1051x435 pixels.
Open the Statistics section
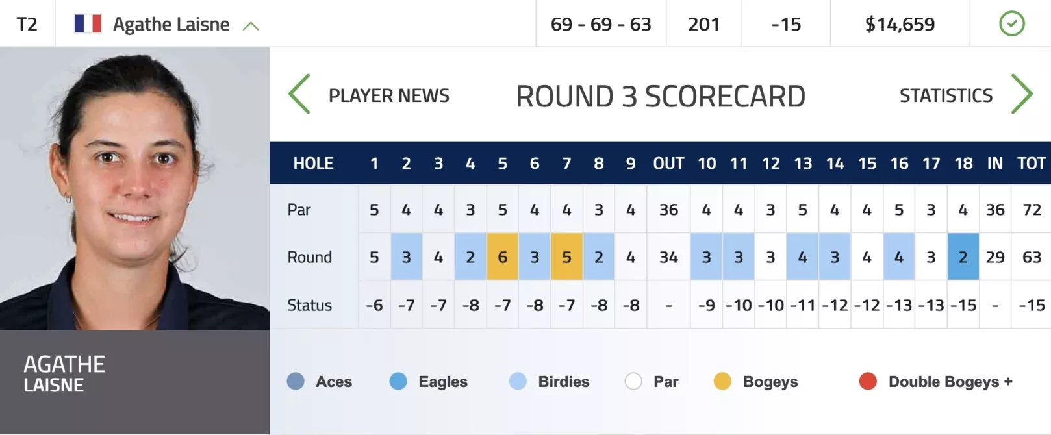tap(946, 95)
